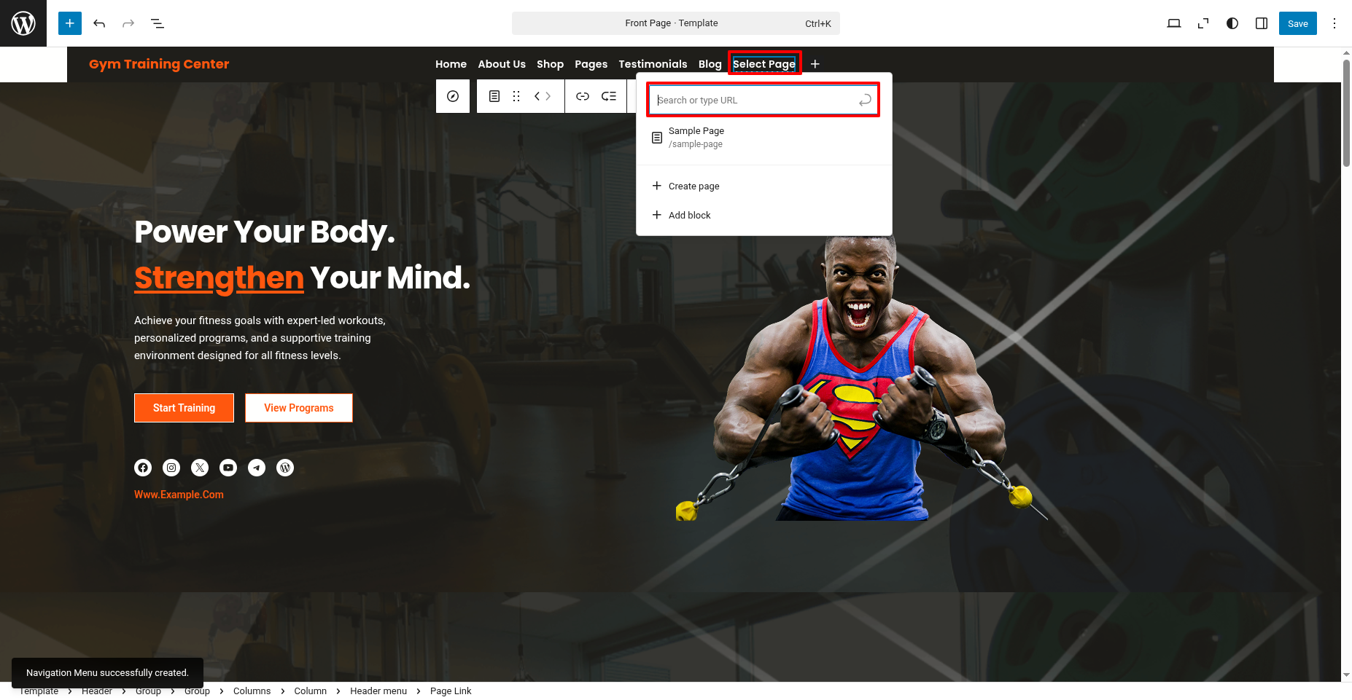Click the Start Training button

(184, 408)
